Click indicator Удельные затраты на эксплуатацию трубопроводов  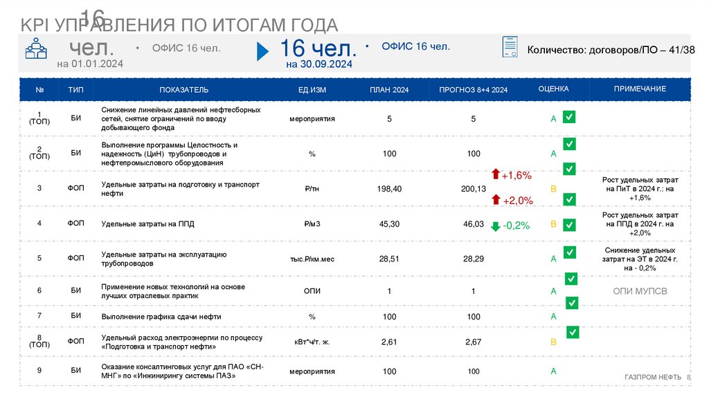pyautogui.click(x=163, y=259)
